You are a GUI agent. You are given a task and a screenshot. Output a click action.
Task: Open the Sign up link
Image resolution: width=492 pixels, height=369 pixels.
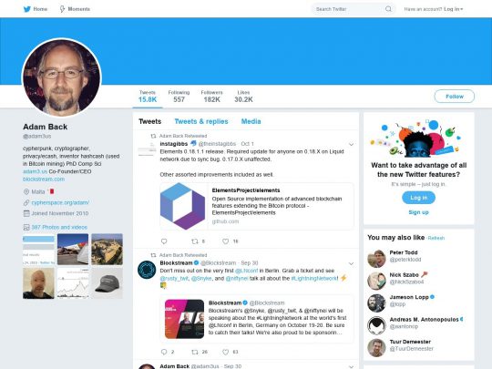(x=418, y=212)
